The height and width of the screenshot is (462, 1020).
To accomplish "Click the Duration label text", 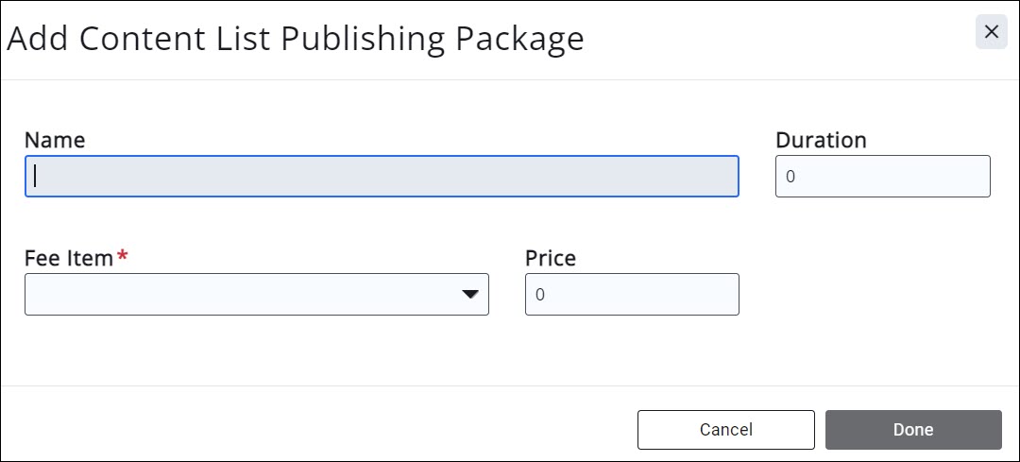I will [821, 141].
